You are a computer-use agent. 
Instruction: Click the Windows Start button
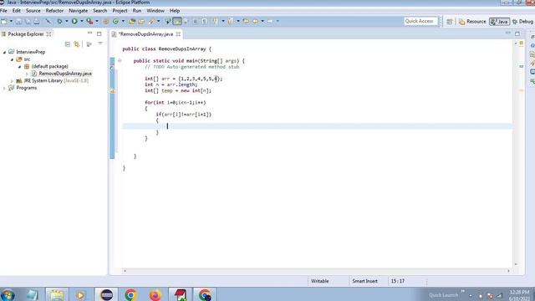pyautogui.click(x=8, y=294)
